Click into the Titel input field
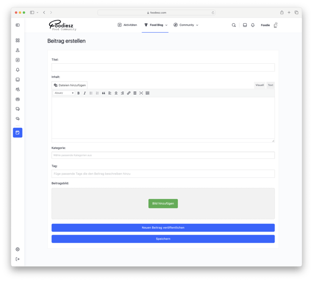This screenshot has width=313, height=281. click(x=163, y=67)
